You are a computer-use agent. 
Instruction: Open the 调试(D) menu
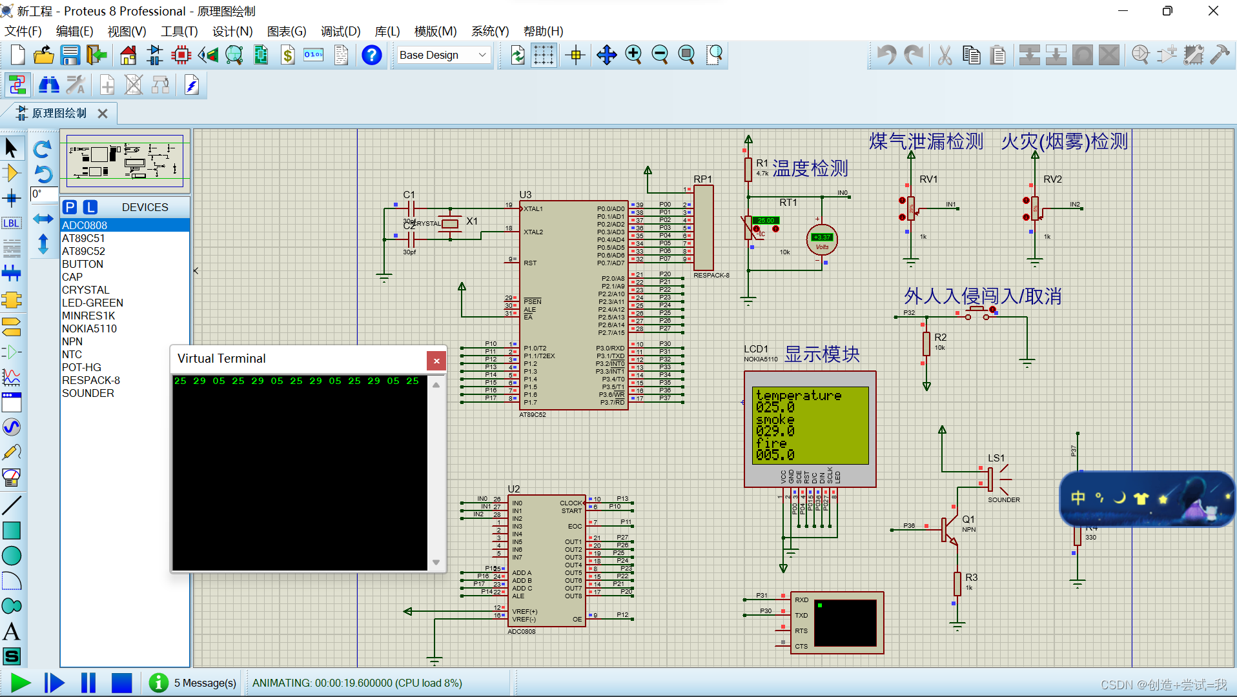pos(340,31)
